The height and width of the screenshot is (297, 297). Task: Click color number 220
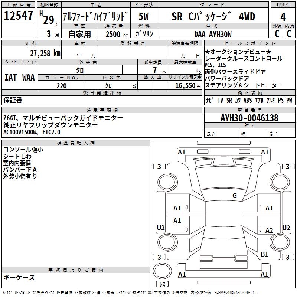point(62,86)
